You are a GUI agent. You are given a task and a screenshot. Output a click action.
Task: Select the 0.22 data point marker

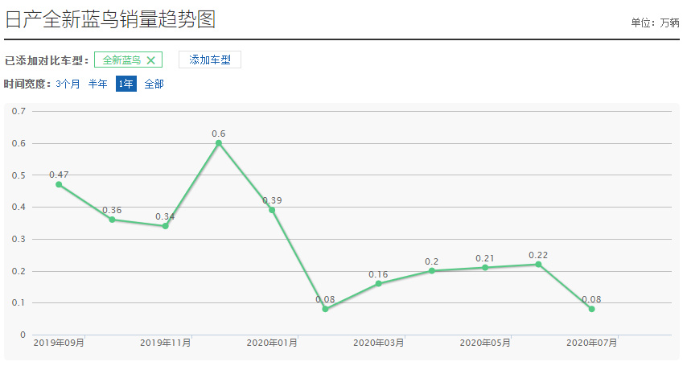pyautogui.click(x=538, y=264)
